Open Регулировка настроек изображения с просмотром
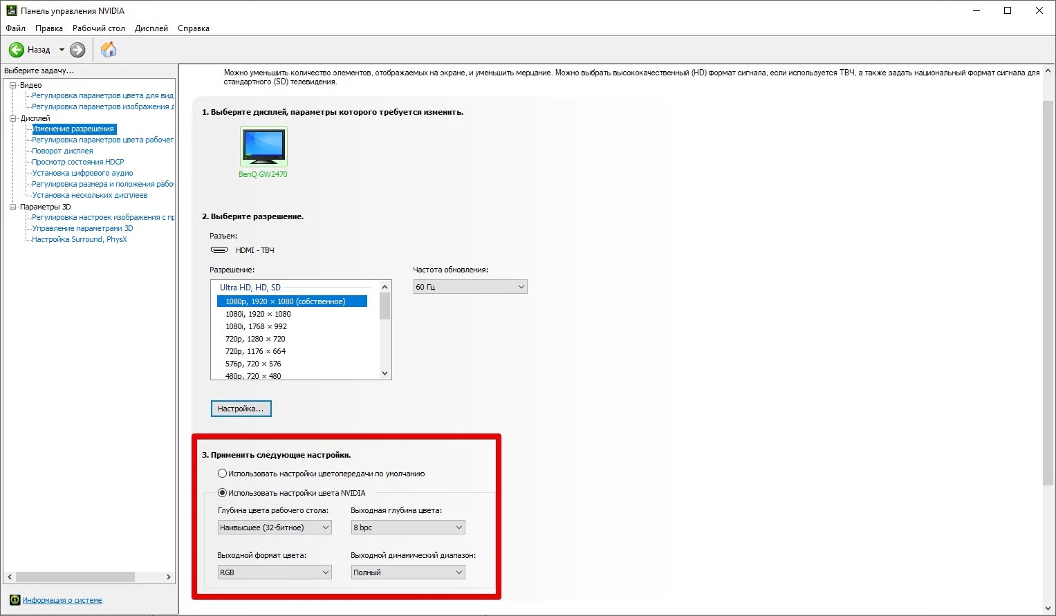Viewport: 1056px width, 616px height. [103, 218]
